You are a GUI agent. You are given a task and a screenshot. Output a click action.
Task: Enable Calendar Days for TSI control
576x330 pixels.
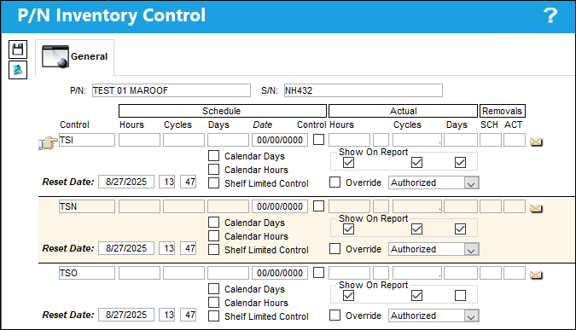(214, 156)
